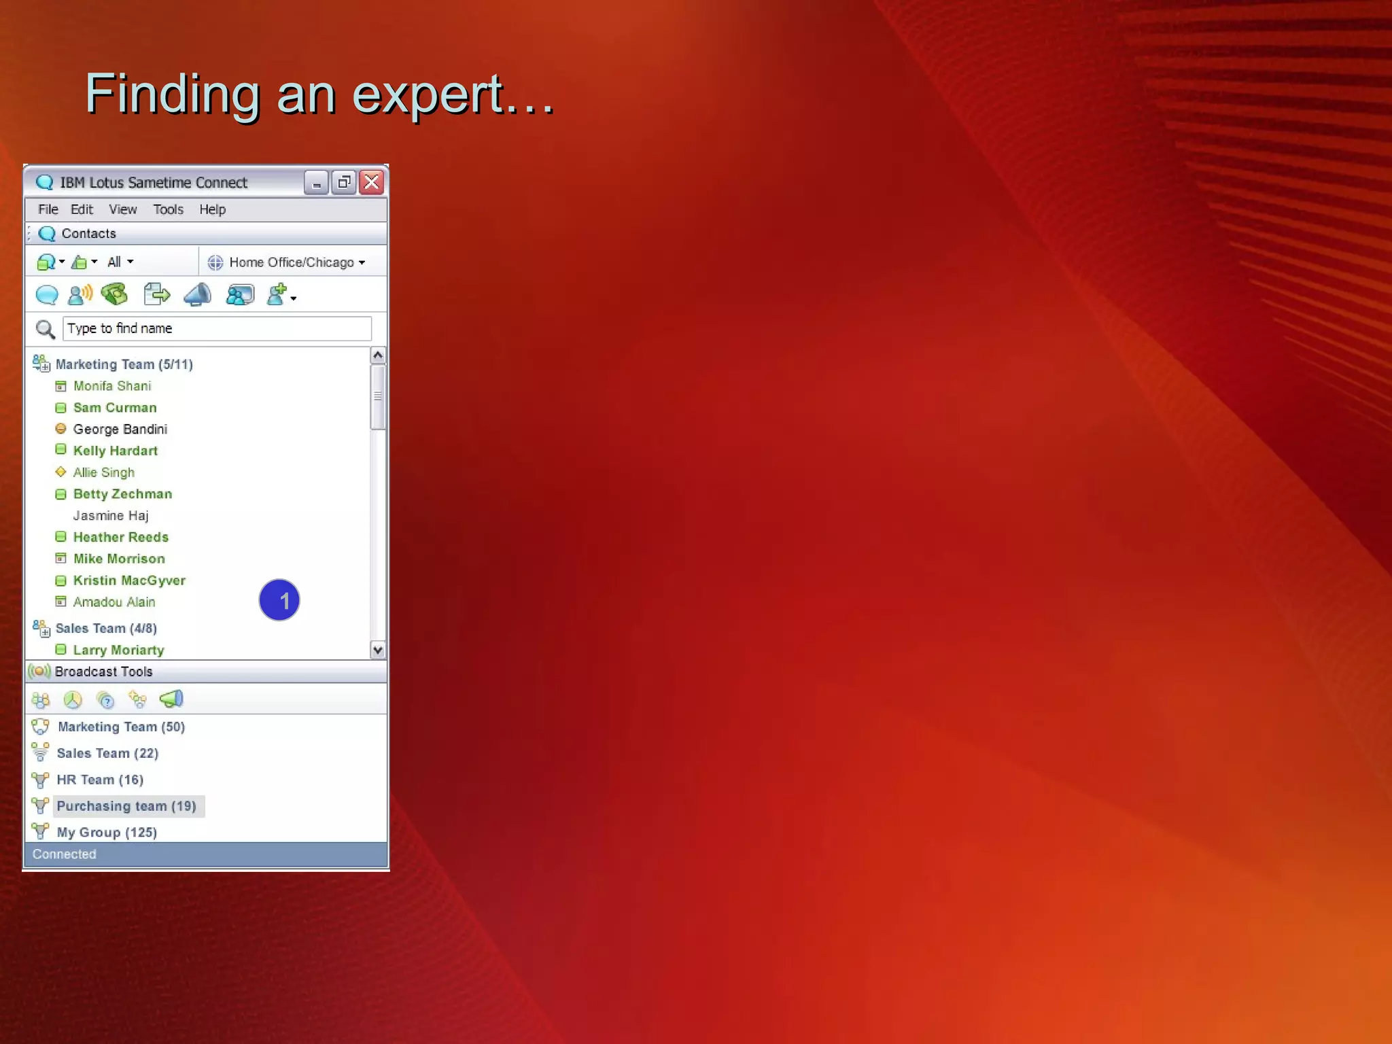Viewport: 1392px width, 1044px height.
Task: Select contact Amadou Alain
Action: [114, 602]
